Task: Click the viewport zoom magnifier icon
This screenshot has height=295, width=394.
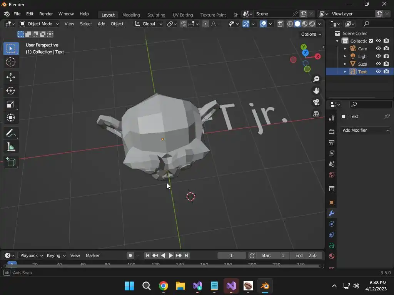Action: pyautogui.click(x=316, y=79)
